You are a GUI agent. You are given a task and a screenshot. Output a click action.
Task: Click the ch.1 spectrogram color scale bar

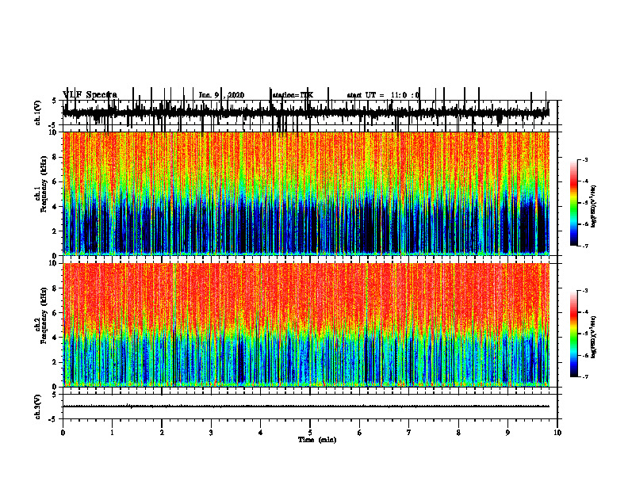coord(574,203)
